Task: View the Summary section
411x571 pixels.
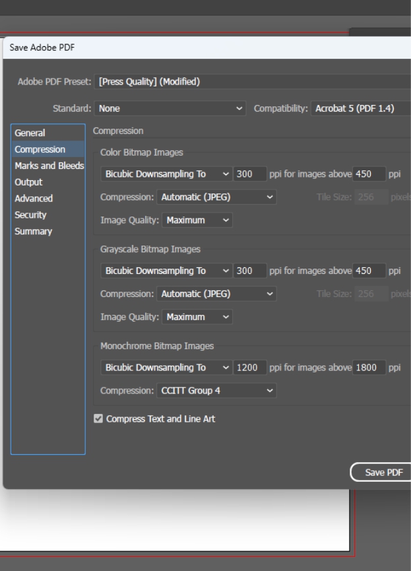Action: [x=33, y=232]
